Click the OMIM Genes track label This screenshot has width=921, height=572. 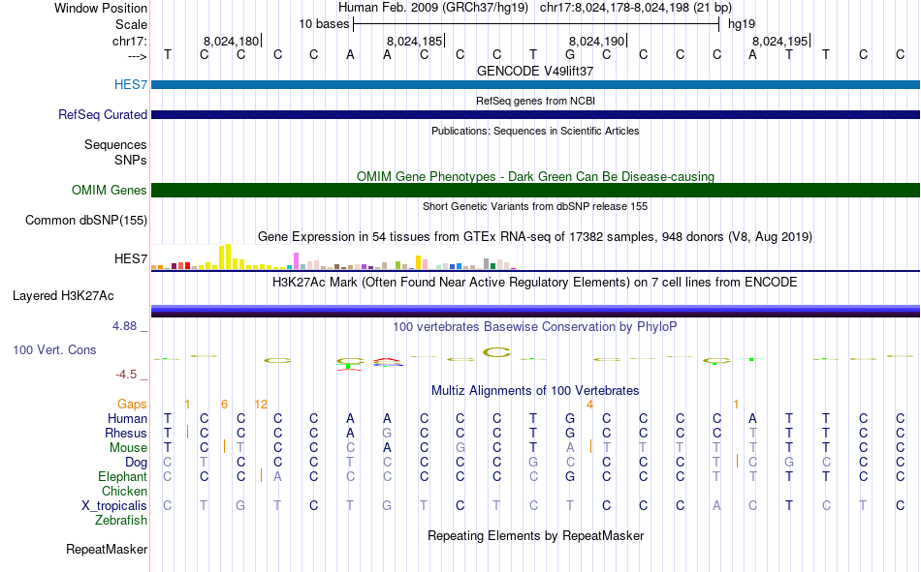point(109,190)
